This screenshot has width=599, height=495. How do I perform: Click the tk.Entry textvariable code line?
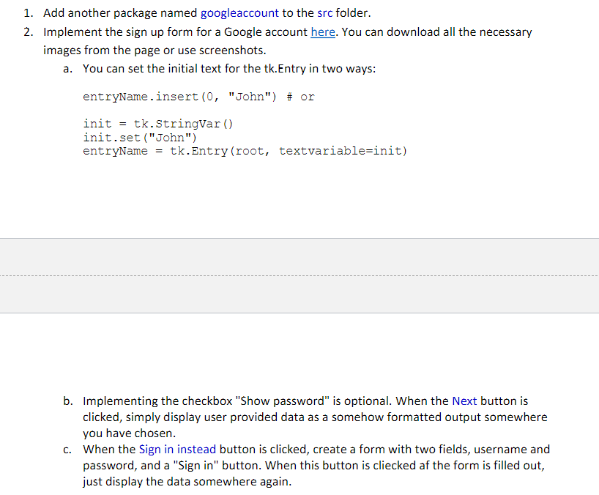point(246,150)
